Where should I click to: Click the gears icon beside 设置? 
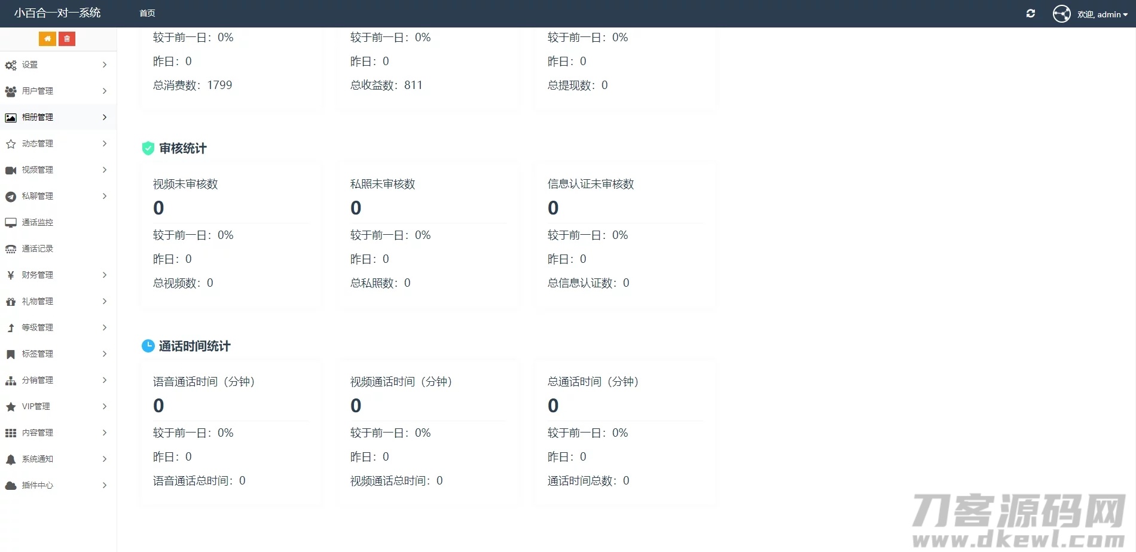tap(11, 65)
